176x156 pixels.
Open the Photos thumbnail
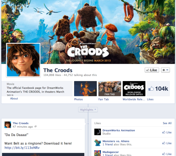(85, 88)
